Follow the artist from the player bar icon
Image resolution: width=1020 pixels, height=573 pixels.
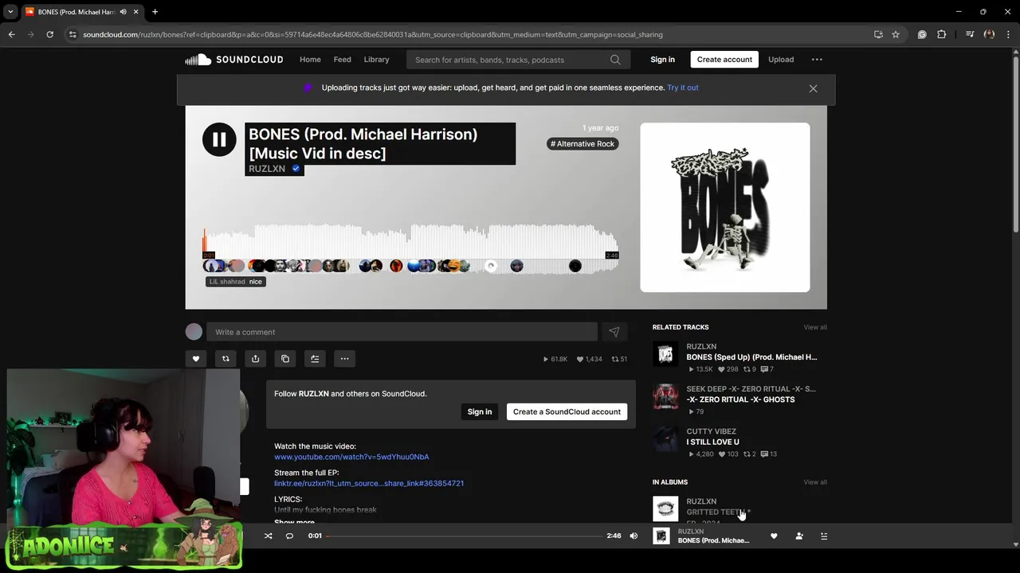click(x=799, y=536)
